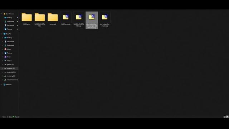The height and width of the screenshot is (129, 229).
Task: Open Pictures under This PC
Action: point(9,53)
